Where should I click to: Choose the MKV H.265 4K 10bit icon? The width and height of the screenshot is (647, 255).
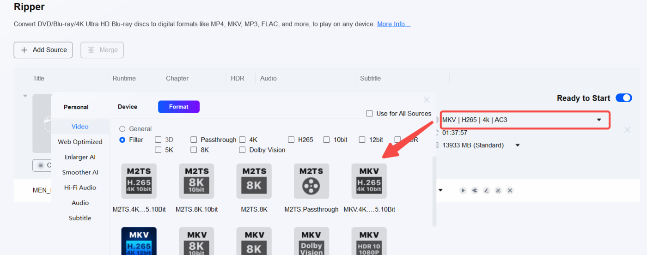[369, 181]
